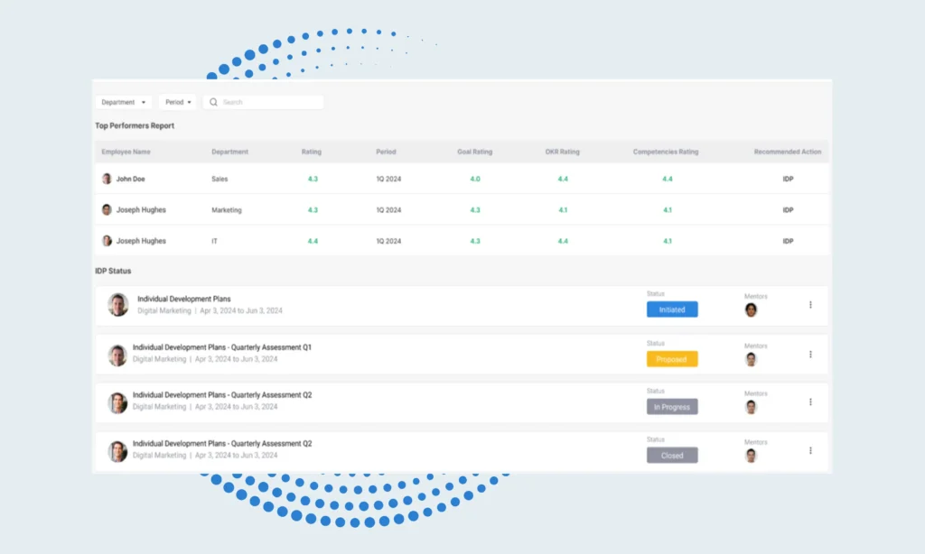Open kebab menu for Initiated development plan
Image resolution: width=925 pixels, height=554 pixels.
pyautogui.click(x=810, y=305)
